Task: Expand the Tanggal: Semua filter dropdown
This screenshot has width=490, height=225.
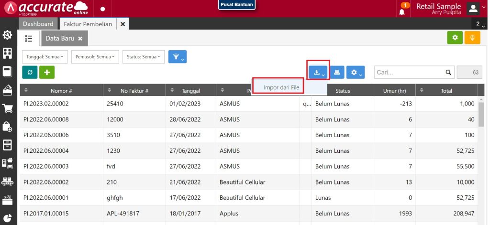Action: [x=45, y=57]
